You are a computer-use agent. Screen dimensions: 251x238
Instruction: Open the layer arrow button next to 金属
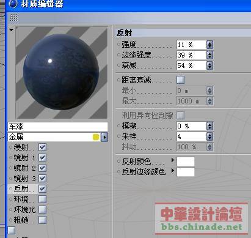(104, 137)
